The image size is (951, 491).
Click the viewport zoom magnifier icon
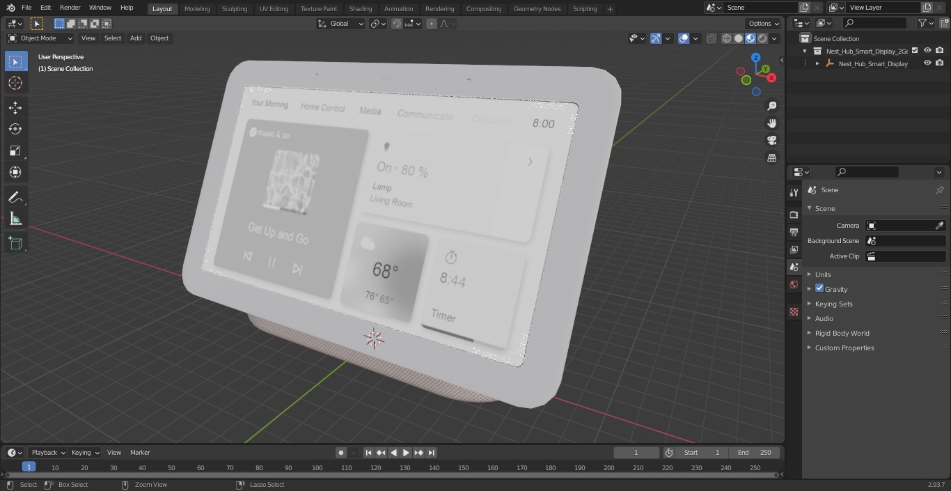coord(772,106)
